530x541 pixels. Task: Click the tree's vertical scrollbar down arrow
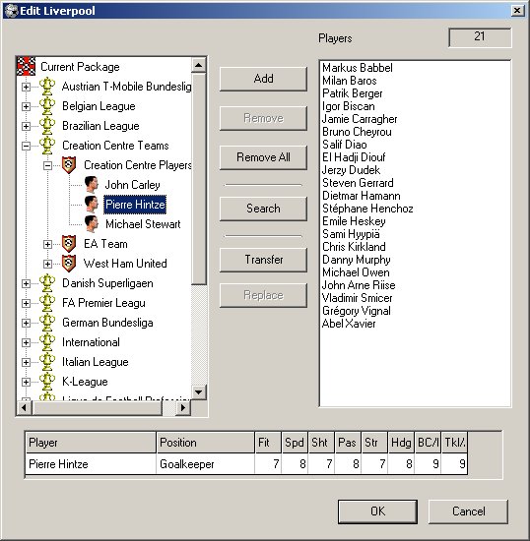[x=199, y=391]
